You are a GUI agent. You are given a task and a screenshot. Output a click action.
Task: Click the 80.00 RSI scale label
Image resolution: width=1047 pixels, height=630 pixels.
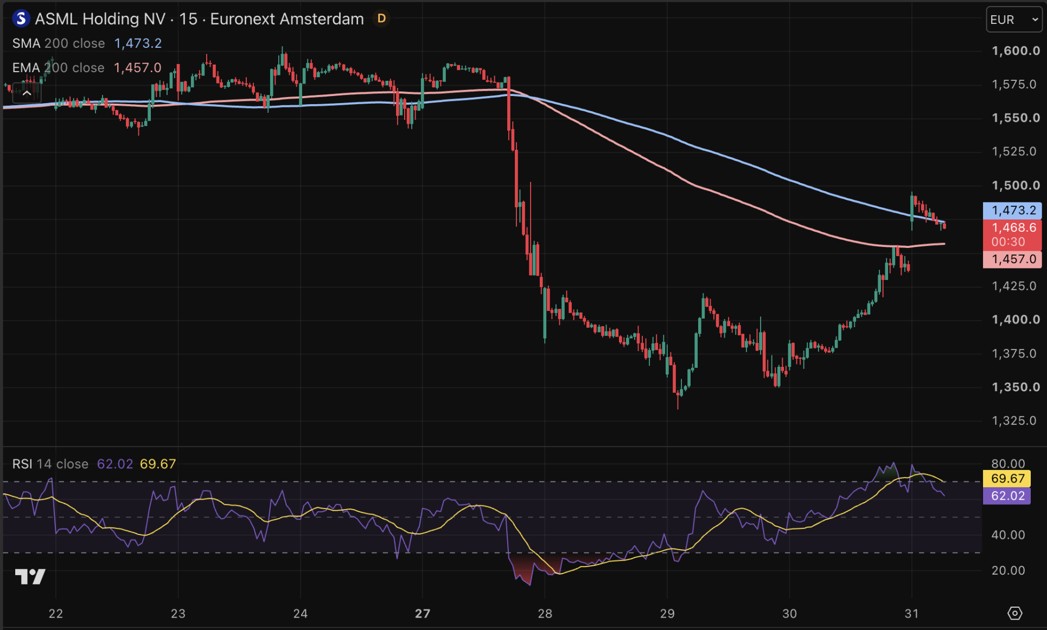[x=1008, y=463]
